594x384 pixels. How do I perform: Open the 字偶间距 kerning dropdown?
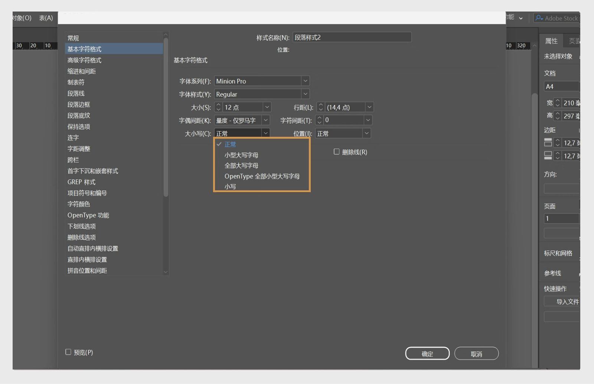pyautogui.click(x=265, y=120)
